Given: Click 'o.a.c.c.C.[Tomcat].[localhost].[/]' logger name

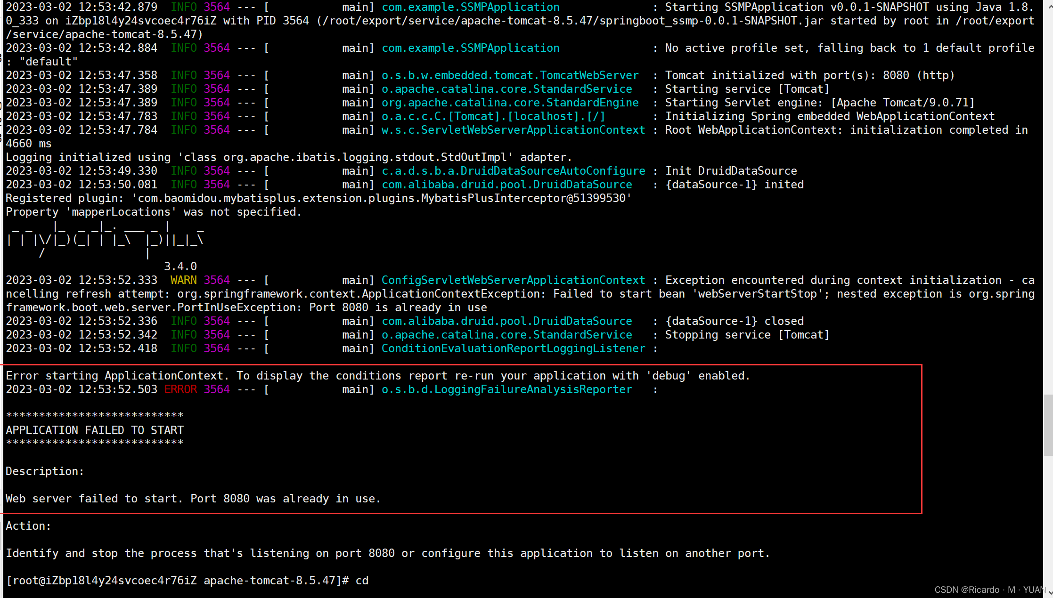Looking at the screenshot, I should (x=493, y=116).
